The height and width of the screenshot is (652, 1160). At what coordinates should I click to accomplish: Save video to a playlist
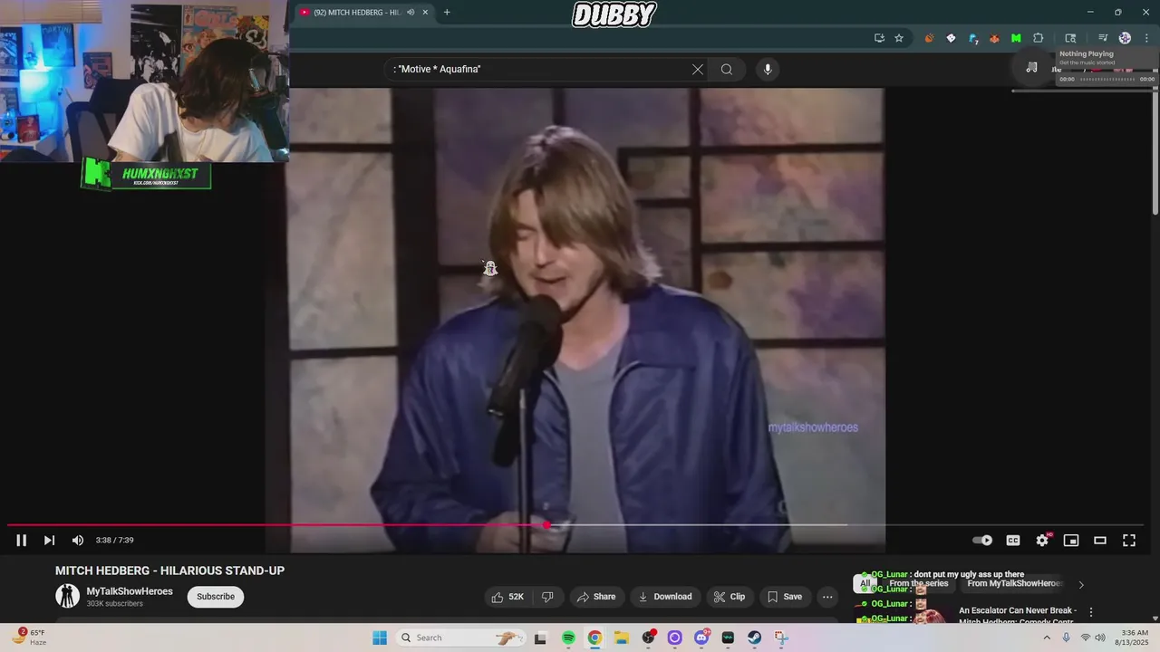(x=785, y=597)
